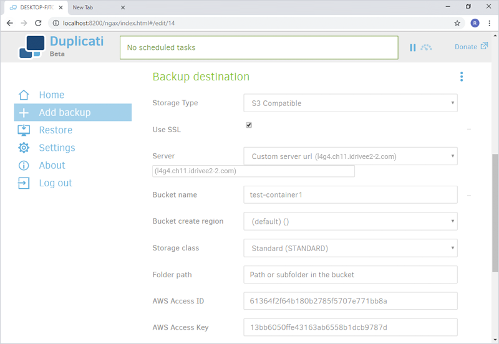Open Chrome three-dot menu
This screenshot has height=344, width=499.
pyautogui.click(x=490, y=23)
